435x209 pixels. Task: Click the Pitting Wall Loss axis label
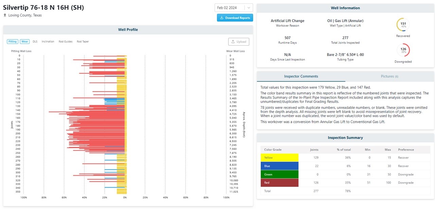point(21,51)
